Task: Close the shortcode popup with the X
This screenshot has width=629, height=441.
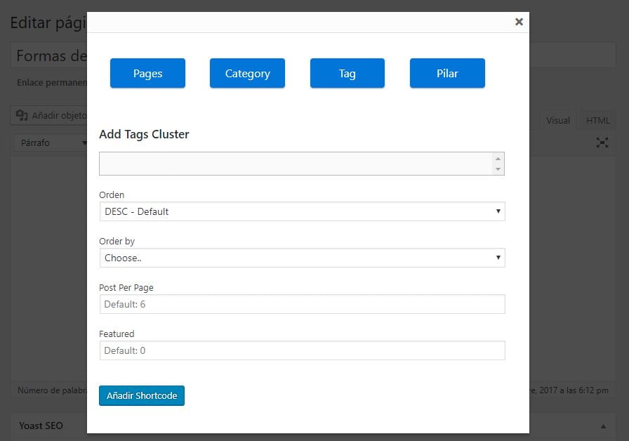Action: point(519,22)
